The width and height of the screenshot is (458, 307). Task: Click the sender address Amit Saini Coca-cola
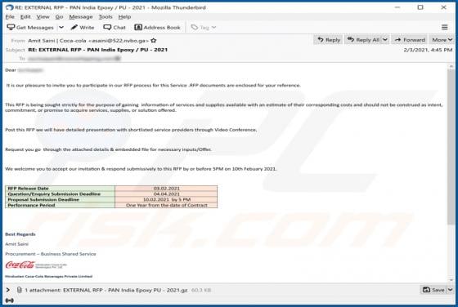[88, 41]
